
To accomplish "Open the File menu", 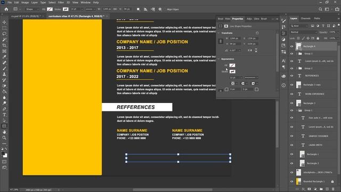I will (10, 2).
